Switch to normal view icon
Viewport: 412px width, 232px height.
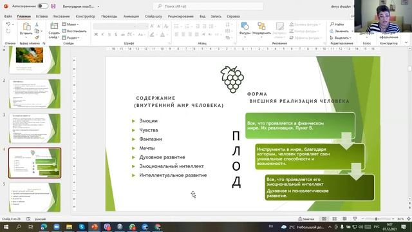[324, 219]
